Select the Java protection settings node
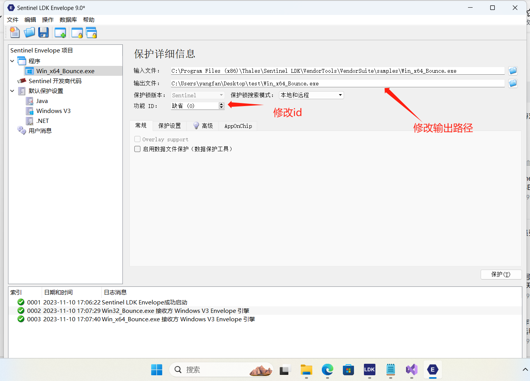 click(42, 101)
